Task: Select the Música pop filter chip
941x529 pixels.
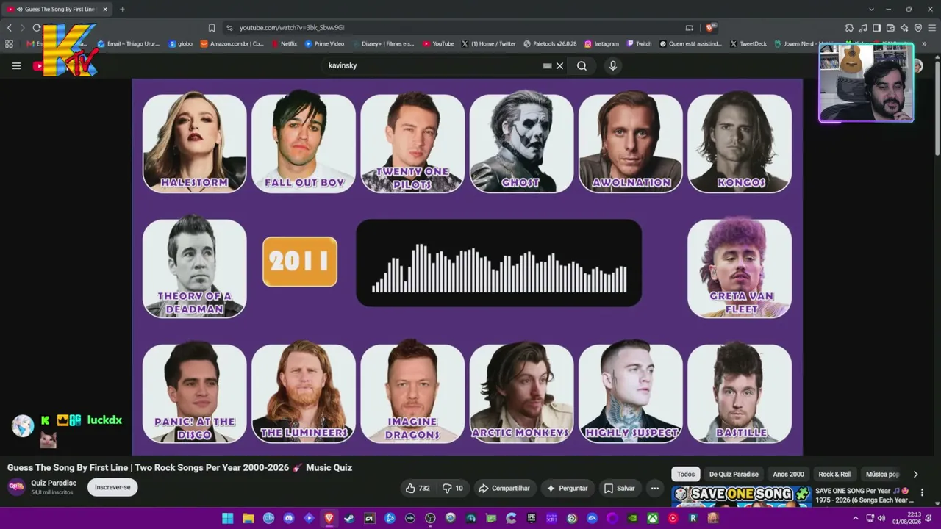Action: click(x=882, y=475)
